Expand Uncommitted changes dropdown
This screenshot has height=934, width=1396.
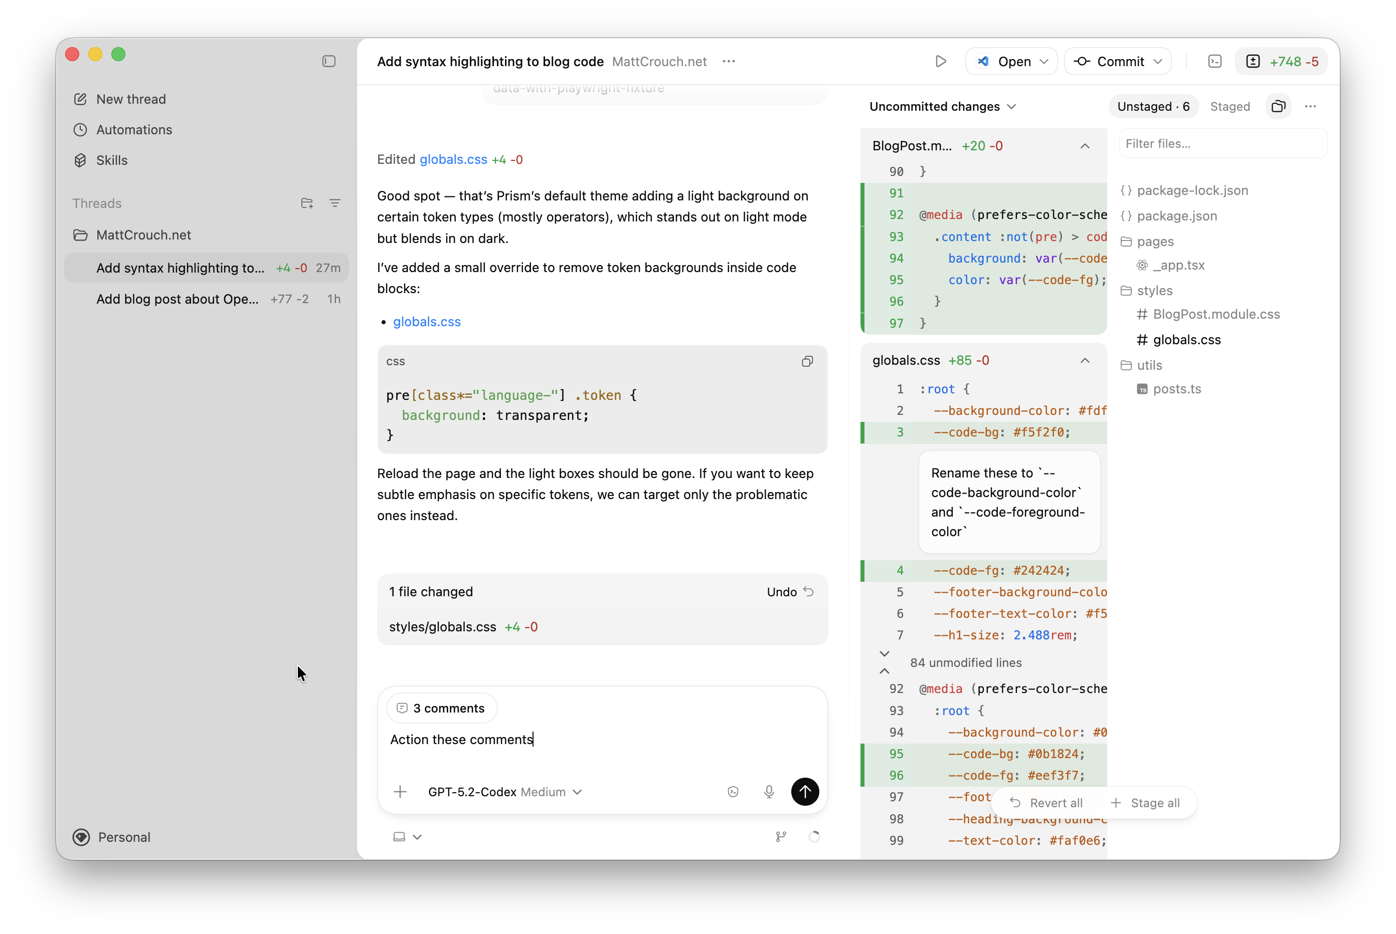[x=942, y=107]
